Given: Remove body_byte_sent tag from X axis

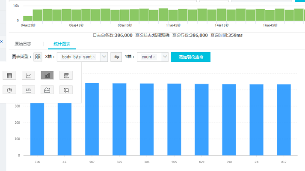Looking at the screenshot, I should click(x=94, y=57).
